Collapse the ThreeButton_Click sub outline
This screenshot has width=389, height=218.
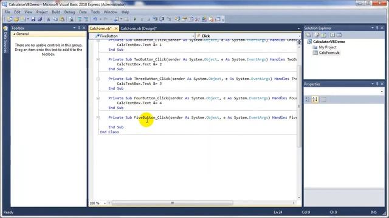pos(98,79)
